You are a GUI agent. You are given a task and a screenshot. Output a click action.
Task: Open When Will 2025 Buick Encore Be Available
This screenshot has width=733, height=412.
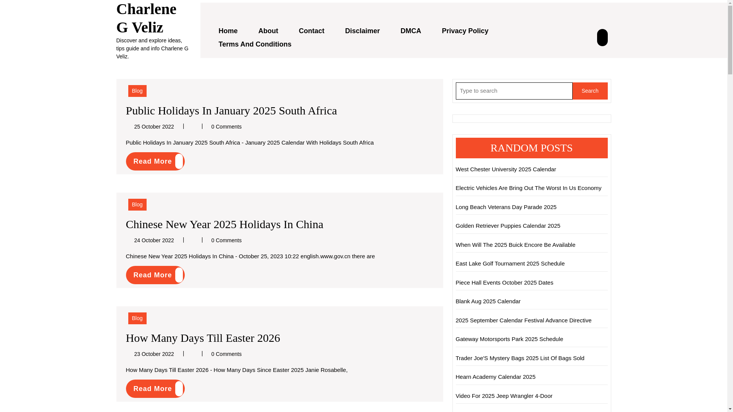[515, 245]
